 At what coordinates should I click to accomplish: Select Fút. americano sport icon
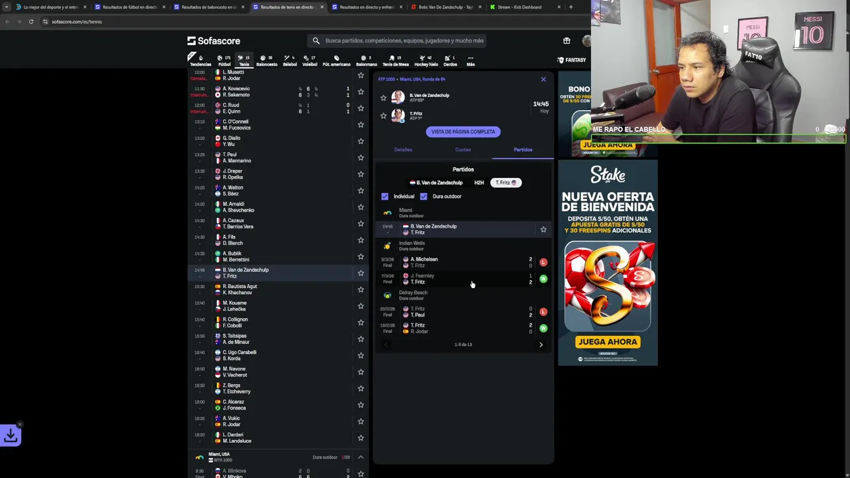(x=336, y=60)
